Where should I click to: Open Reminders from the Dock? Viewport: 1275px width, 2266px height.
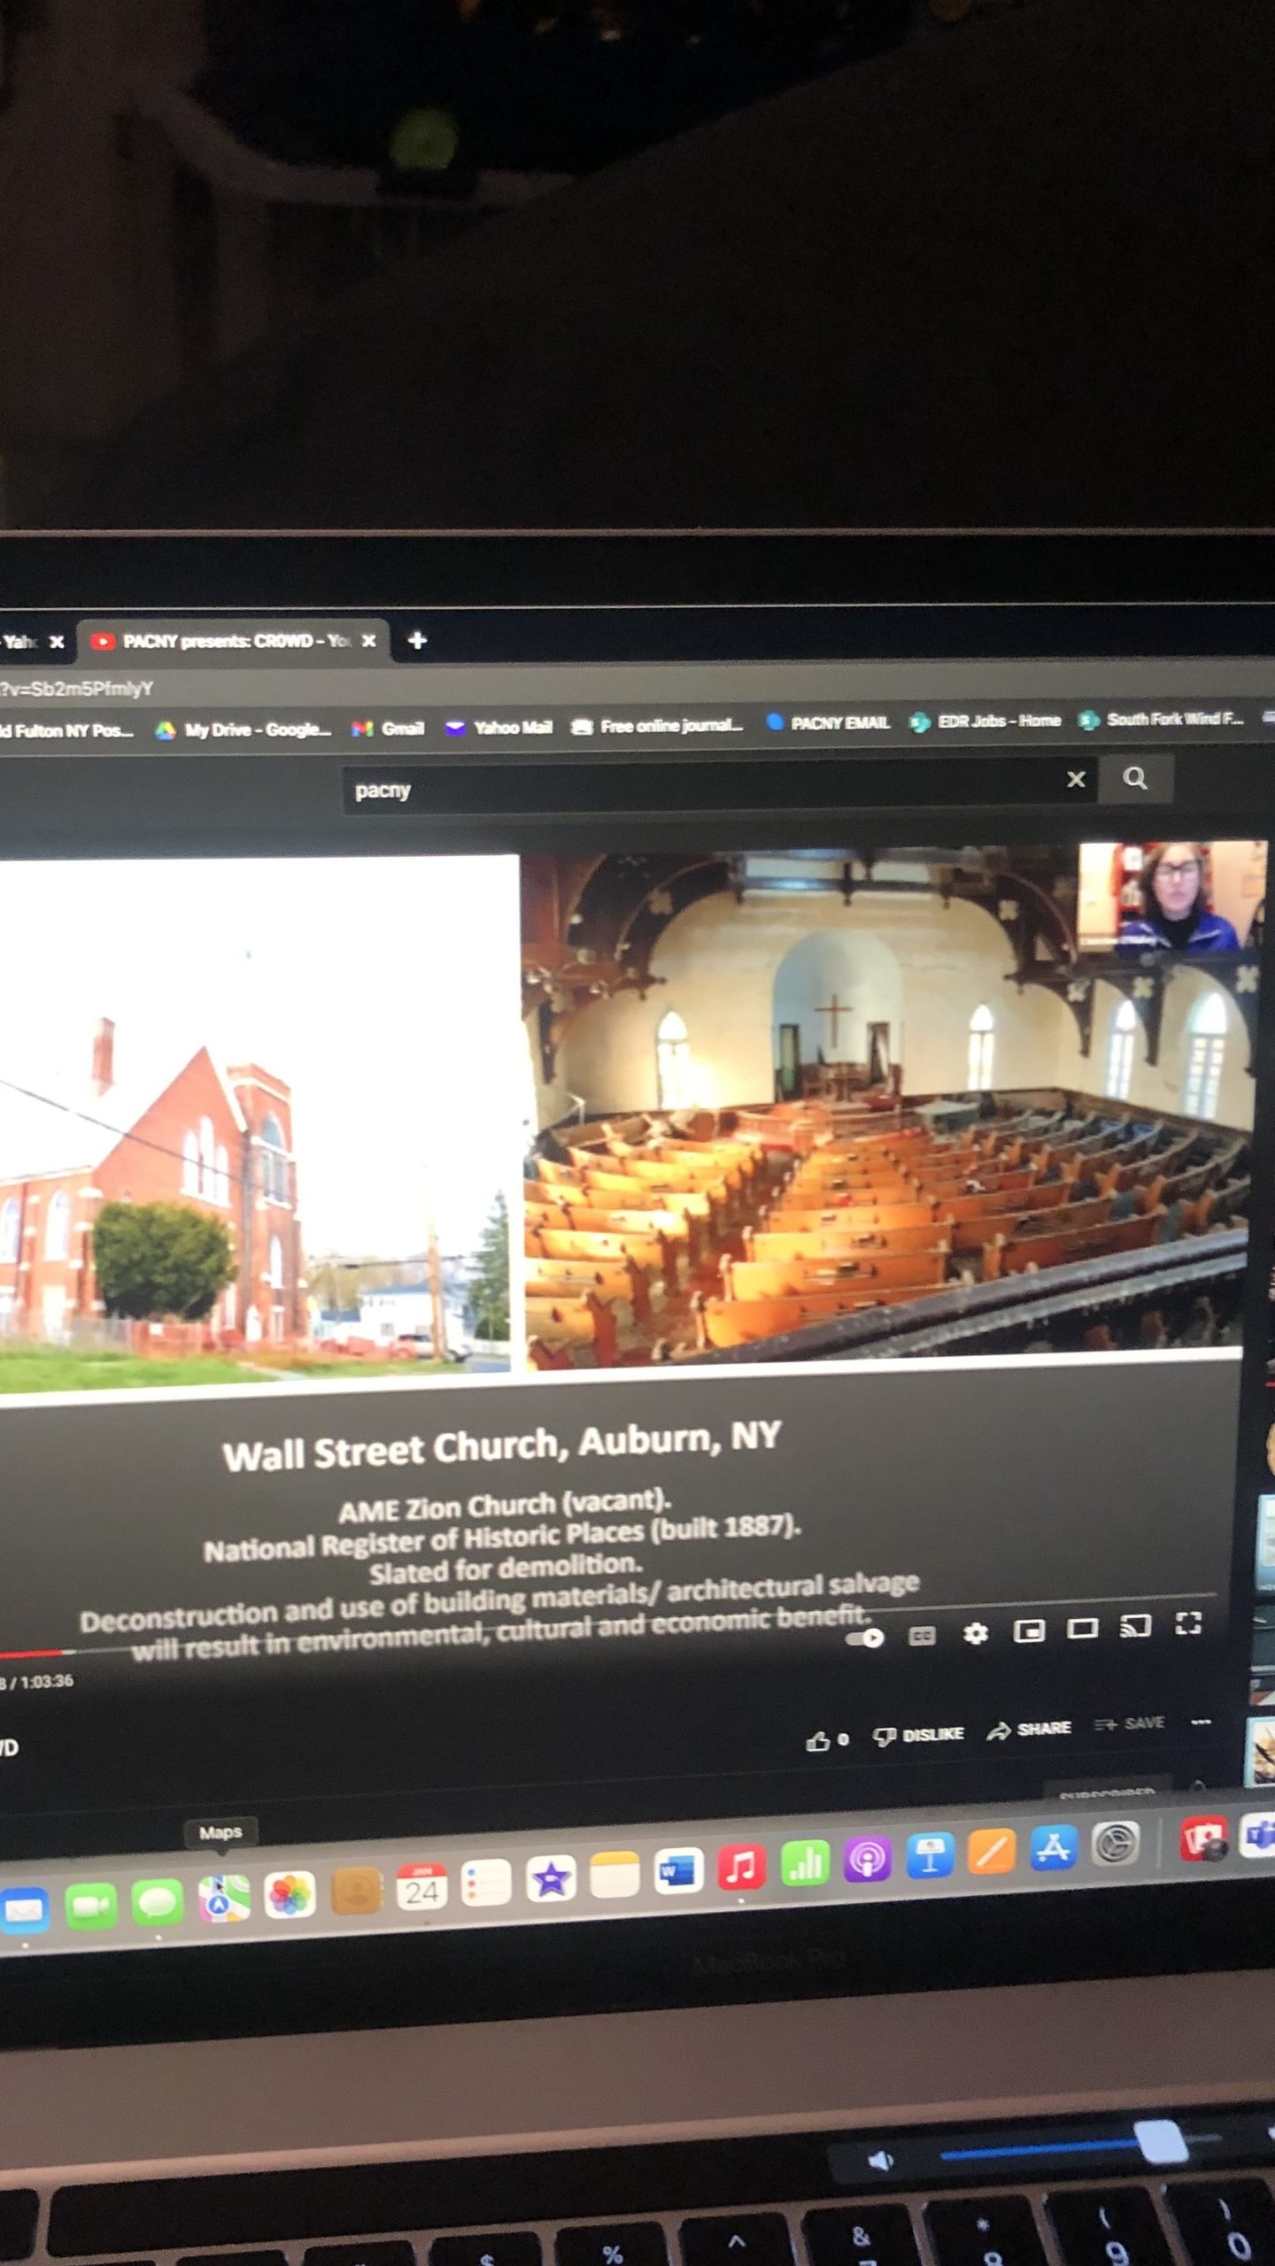486,1884
